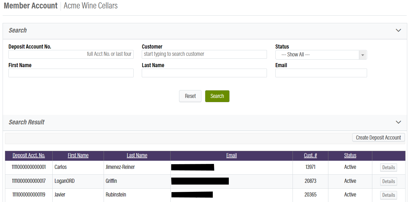
Task: Click the Member Account page heading
Action: [x=30, y=6]
